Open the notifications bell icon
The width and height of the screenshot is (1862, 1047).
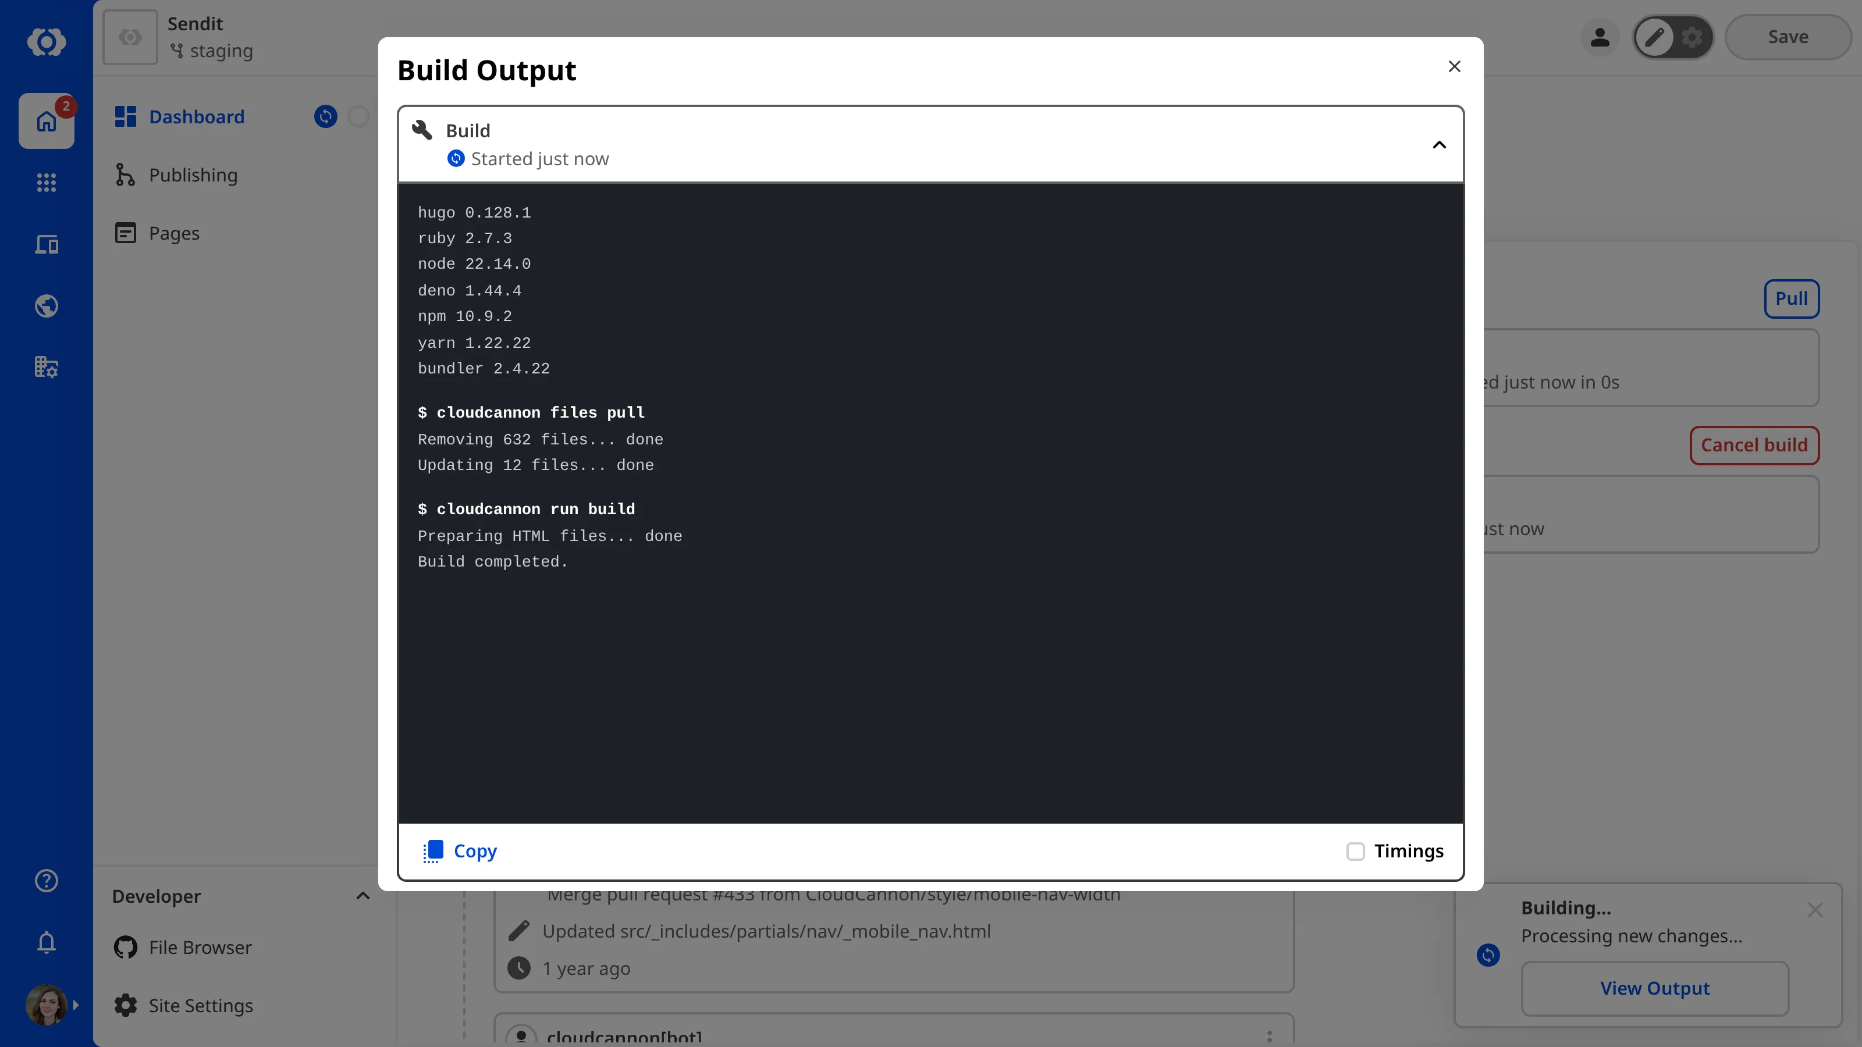coord(47,942)
